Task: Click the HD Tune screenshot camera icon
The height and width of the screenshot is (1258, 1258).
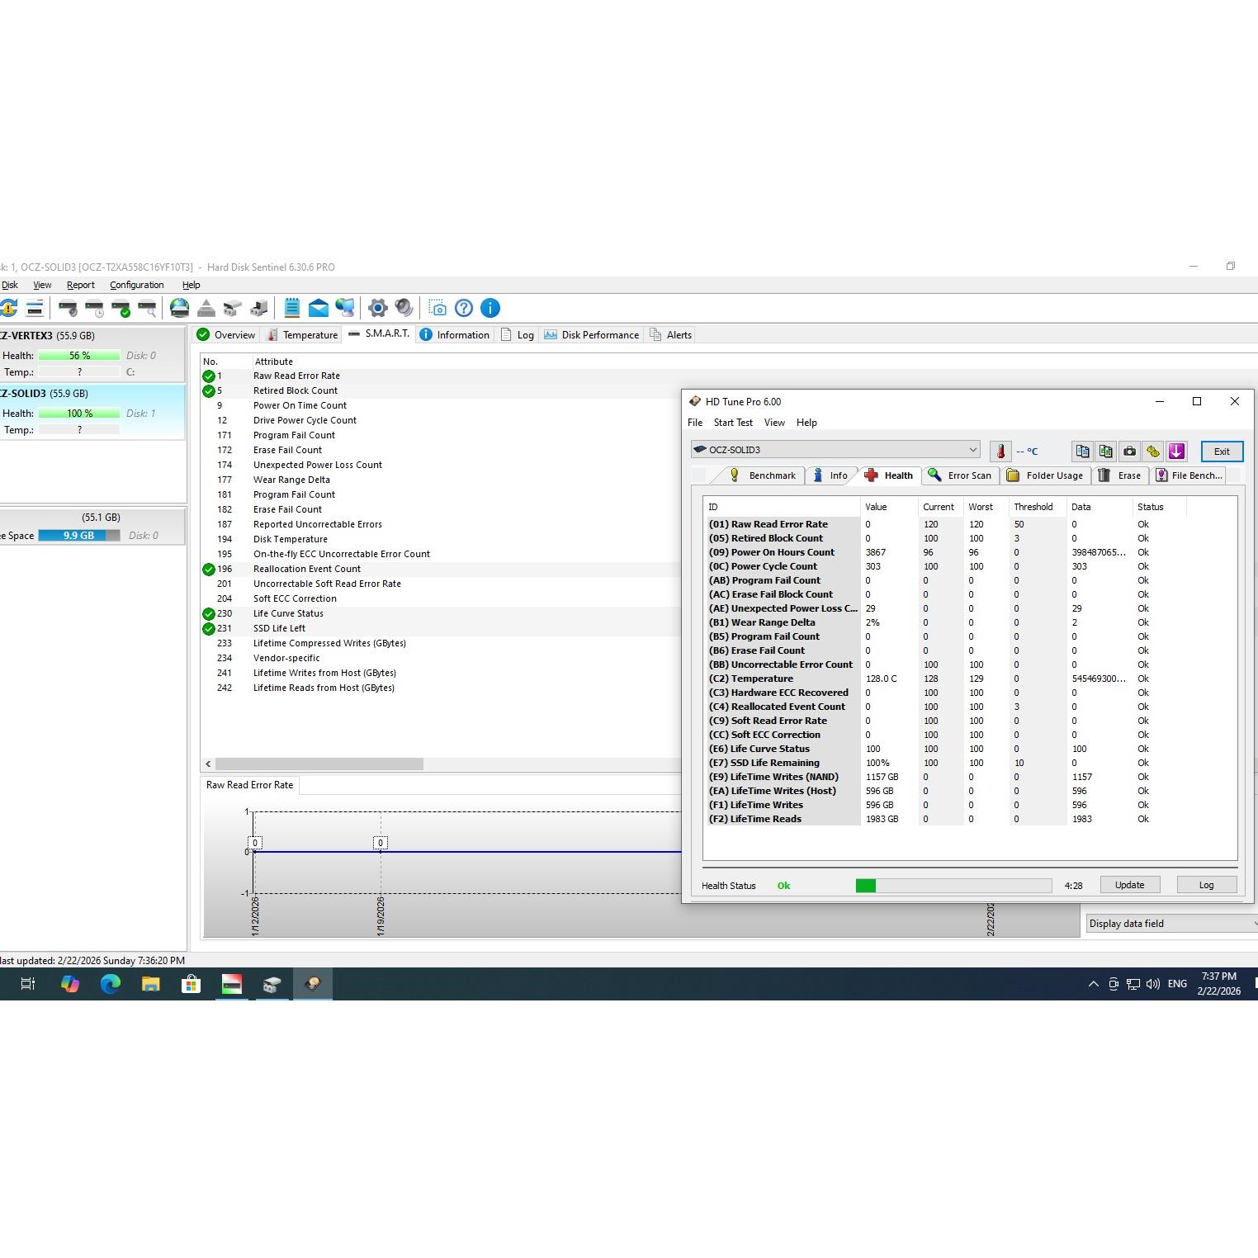Action: 1129,452
